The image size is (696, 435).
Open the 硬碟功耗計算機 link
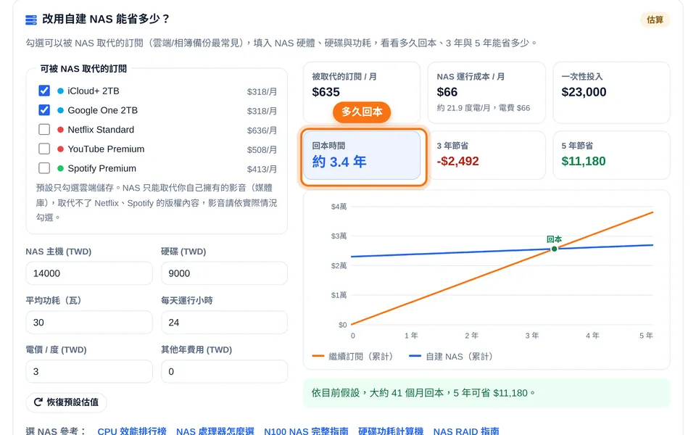391,431
